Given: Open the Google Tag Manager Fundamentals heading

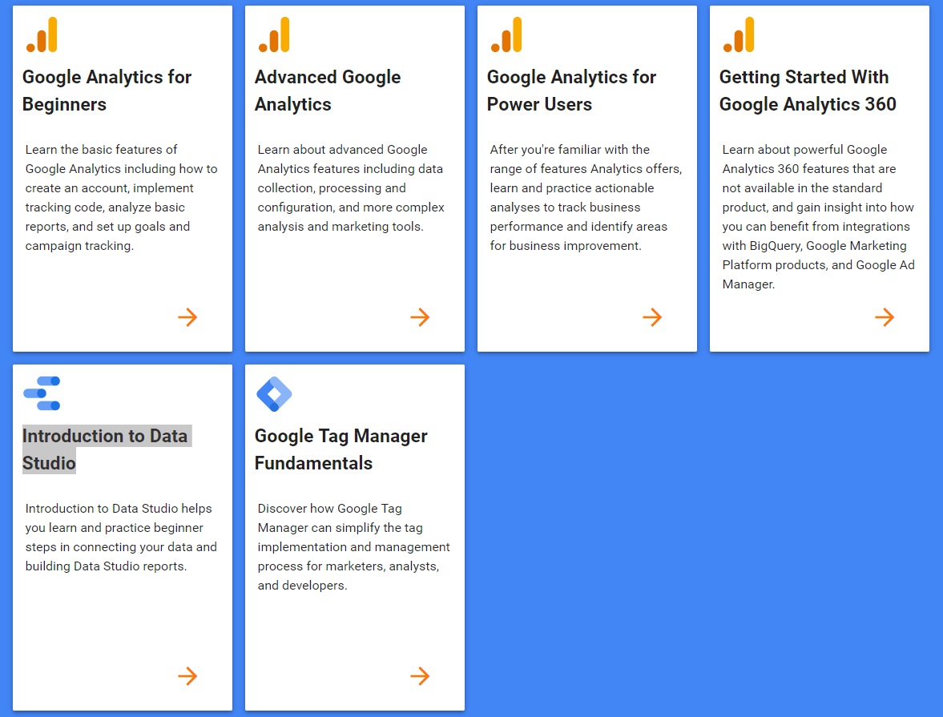Looking at the screenshot, I should [x=341, y=449].
